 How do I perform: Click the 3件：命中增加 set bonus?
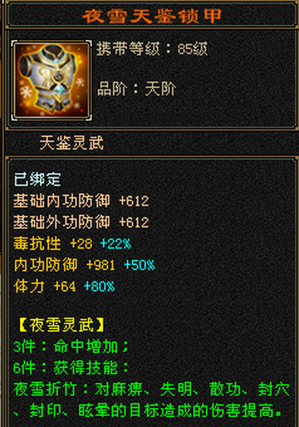tap(71, 347)
